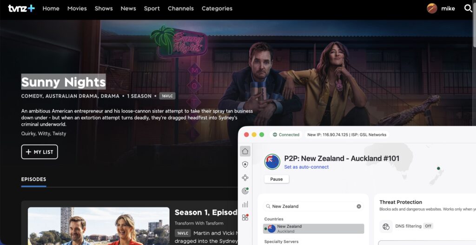Open Home in the TVNZ+ navigation
Screen dimensions: 476x245
(51, 8)
